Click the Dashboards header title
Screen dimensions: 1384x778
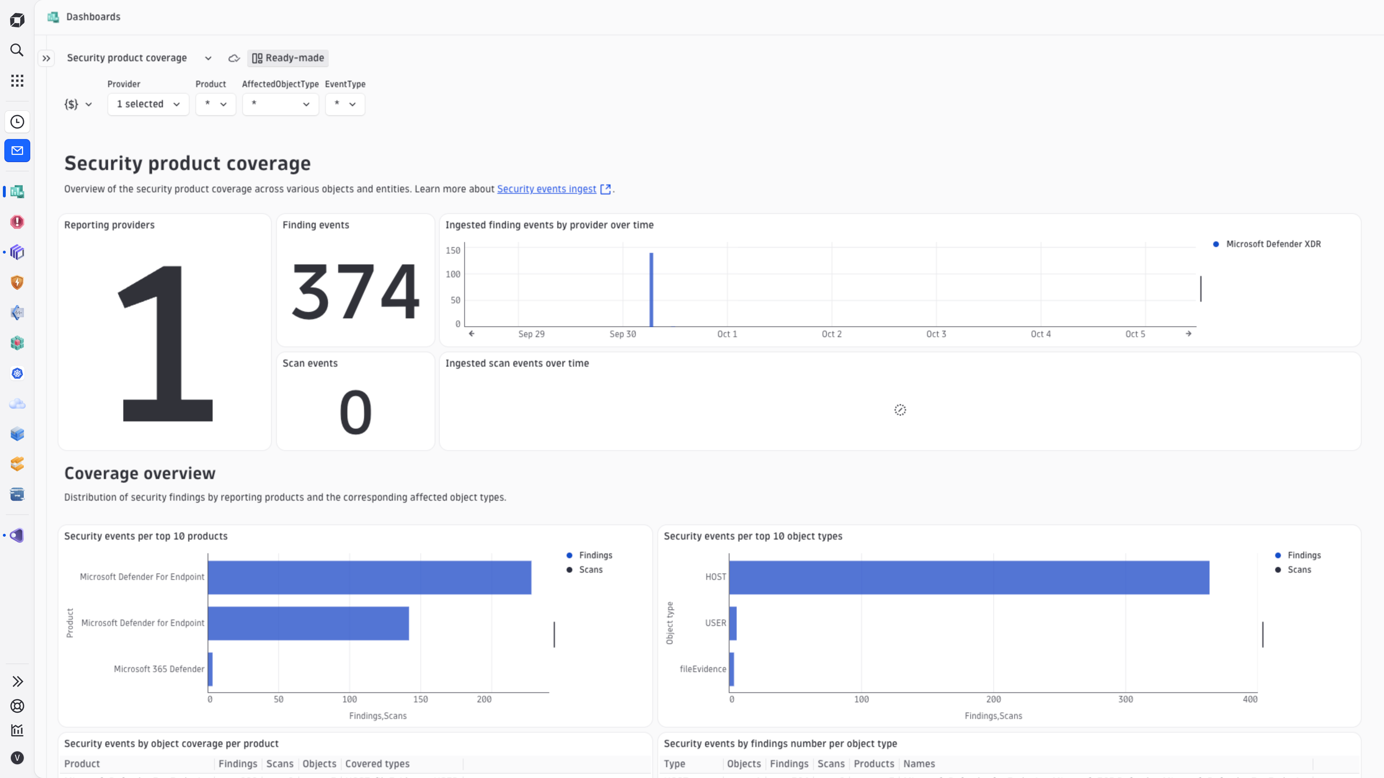tap(93, 17)
